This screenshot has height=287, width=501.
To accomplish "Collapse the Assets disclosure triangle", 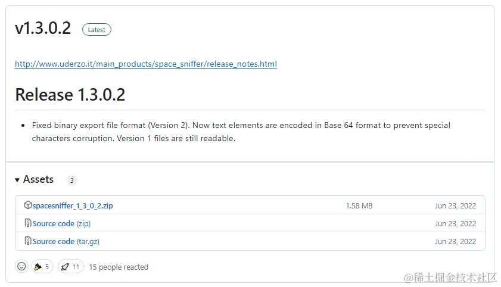I will 17,180.
